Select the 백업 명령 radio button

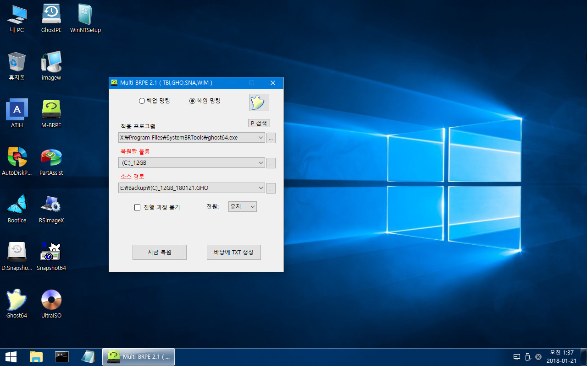[155, 101]
